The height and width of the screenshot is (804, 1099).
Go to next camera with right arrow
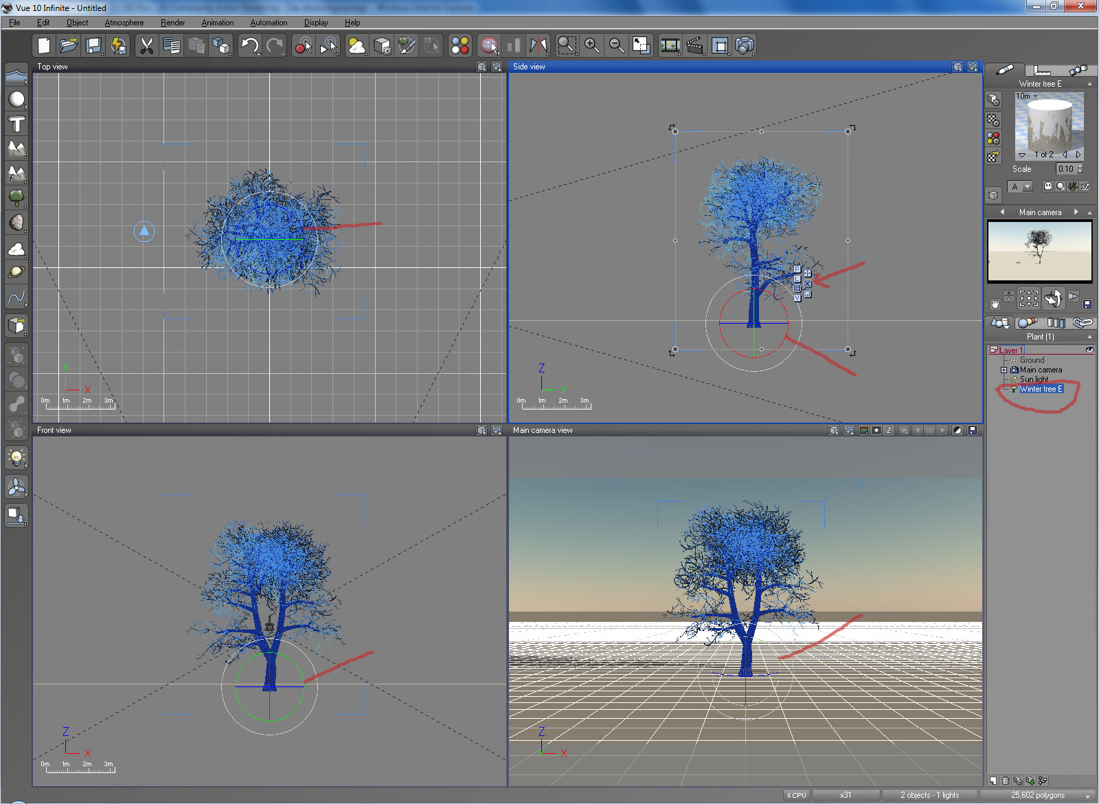pos(1076,212)
